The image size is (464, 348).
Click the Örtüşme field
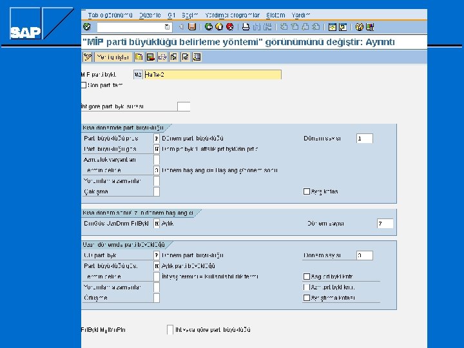[x=157, y=298]
